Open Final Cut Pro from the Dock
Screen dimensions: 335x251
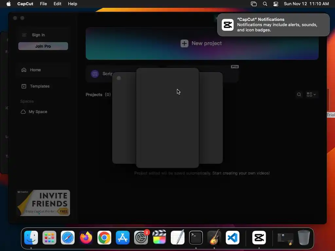159,237
